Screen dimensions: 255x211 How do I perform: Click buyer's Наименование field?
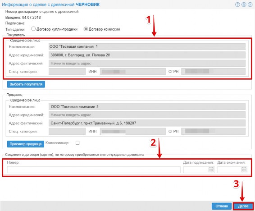tap(147, 47)
